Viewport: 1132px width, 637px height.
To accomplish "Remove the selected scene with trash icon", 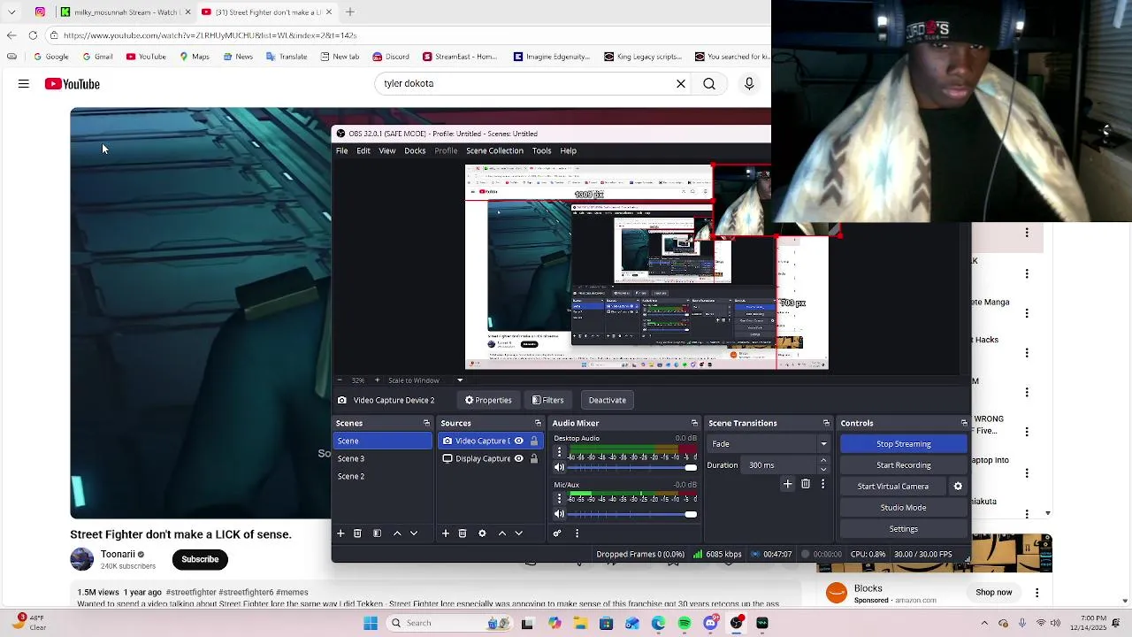I will (357, 533).
